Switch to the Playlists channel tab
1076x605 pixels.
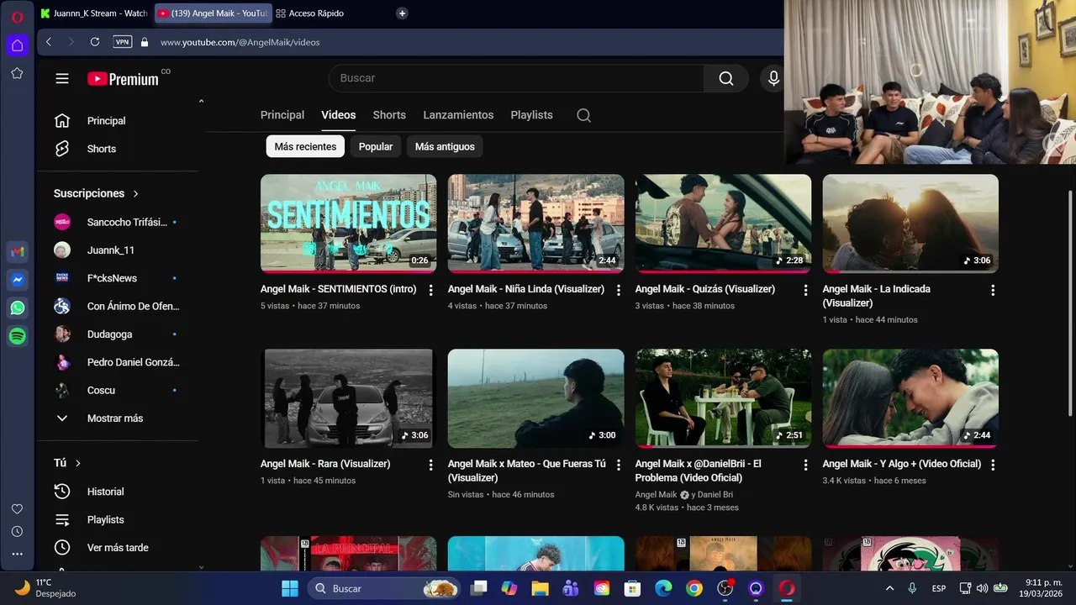[531, 115]
